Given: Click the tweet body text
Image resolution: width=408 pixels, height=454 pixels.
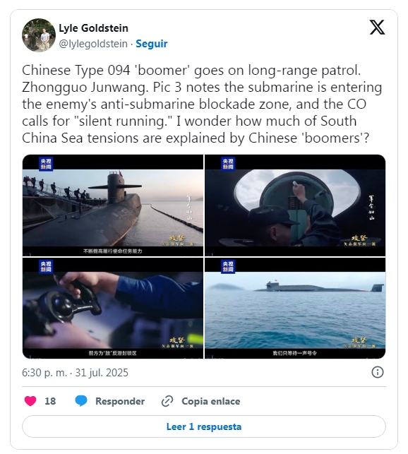Looking at the screenshot, I should (202, 104).
